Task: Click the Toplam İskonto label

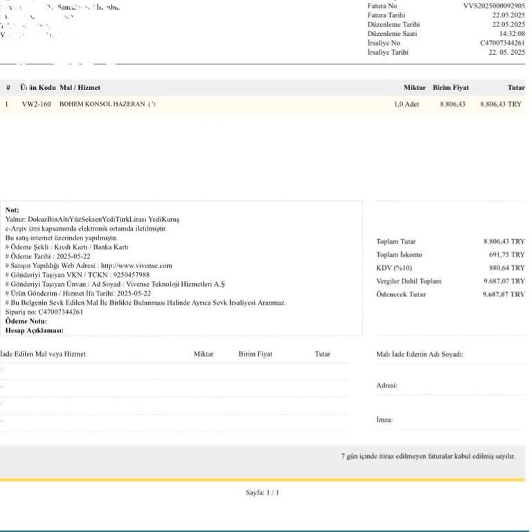Action: 399,255
